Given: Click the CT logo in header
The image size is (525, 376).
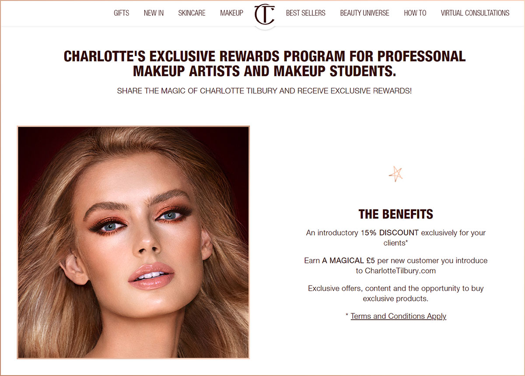Looking at the screenshot, I should pos(265,14).
